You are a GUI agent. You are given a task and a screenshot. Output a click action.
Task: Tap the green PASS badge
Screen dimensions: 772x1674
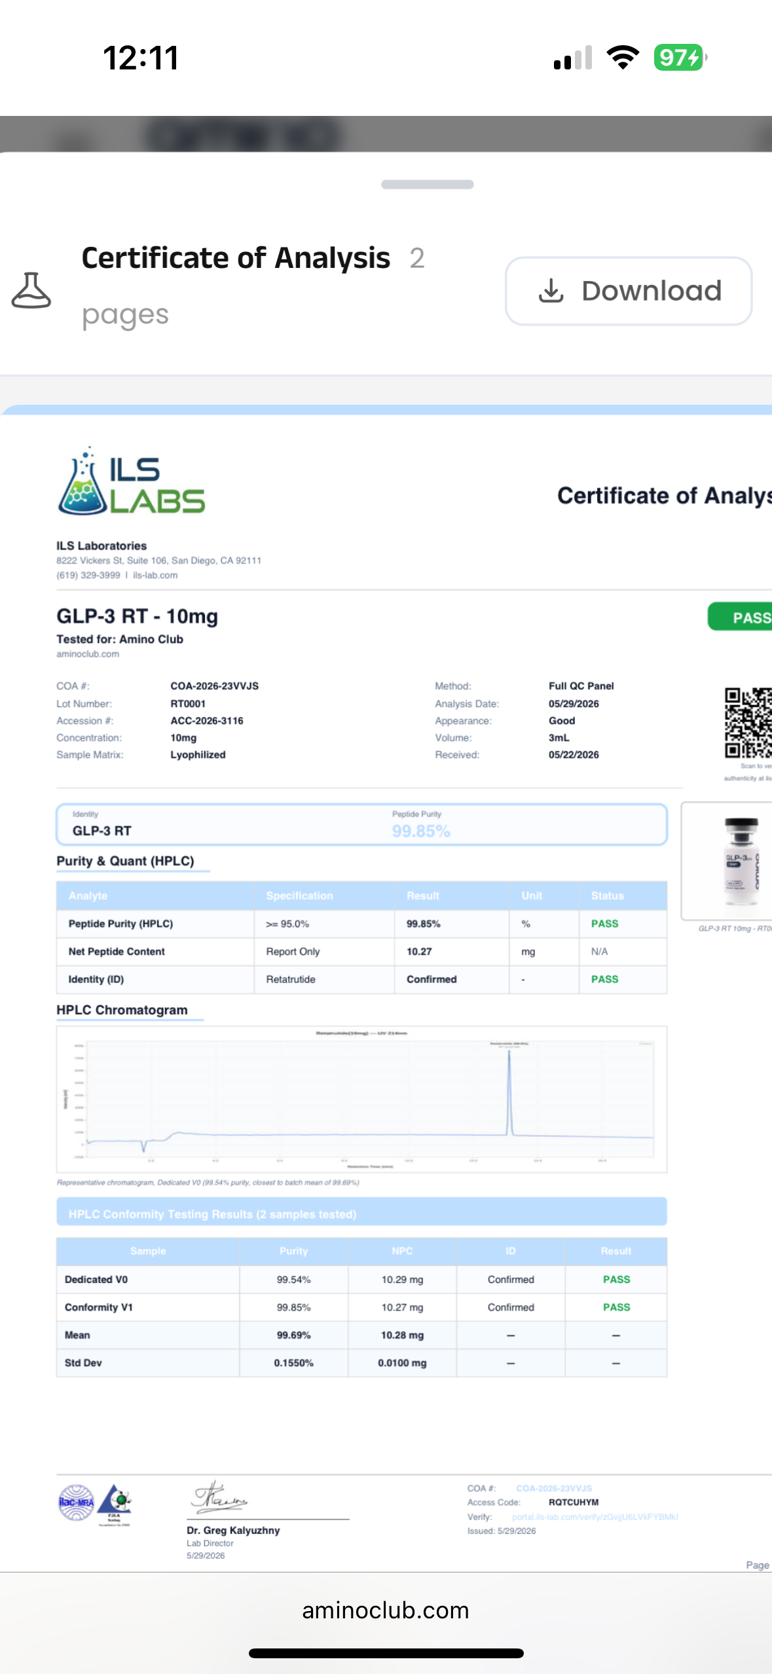(740, 617)
